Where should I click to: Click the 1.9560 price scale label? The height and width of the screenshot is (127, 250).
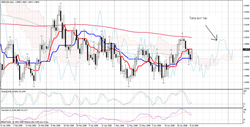[x=246, y=69]
